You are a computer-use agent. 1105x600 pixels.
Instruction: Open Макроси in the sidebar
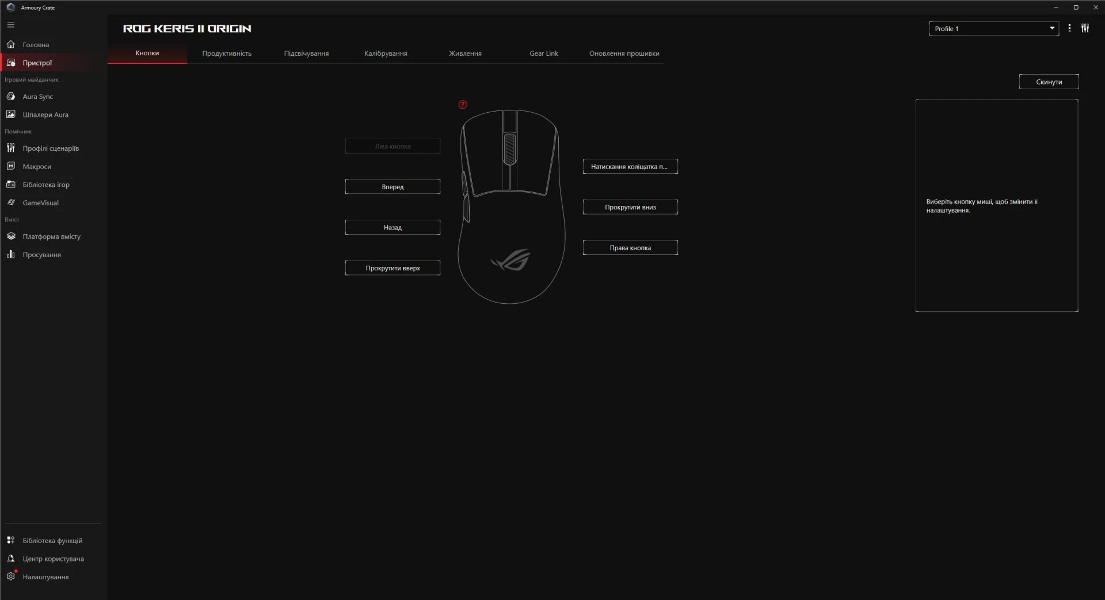(54, 166)
